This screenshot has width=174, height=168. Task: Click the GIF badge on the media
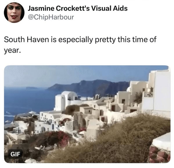(15, 154)
